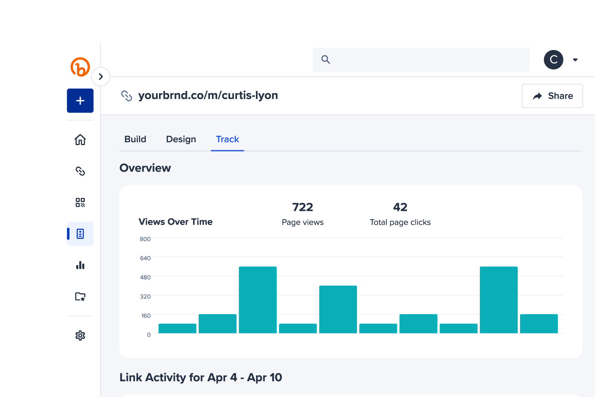The height and width of the screenshot is (397, 595).
Task: Open the account avatar dropdown
Action: pyautogui.click(x=553, y=59)
